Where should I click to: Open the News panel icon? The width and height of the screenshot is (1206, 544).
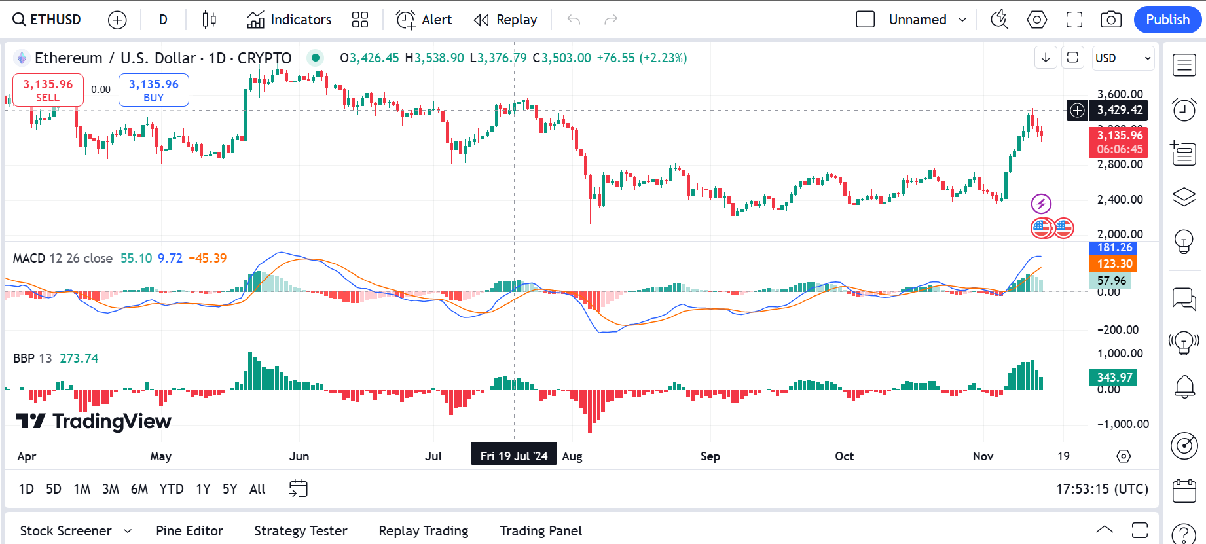coord(1184,153)
